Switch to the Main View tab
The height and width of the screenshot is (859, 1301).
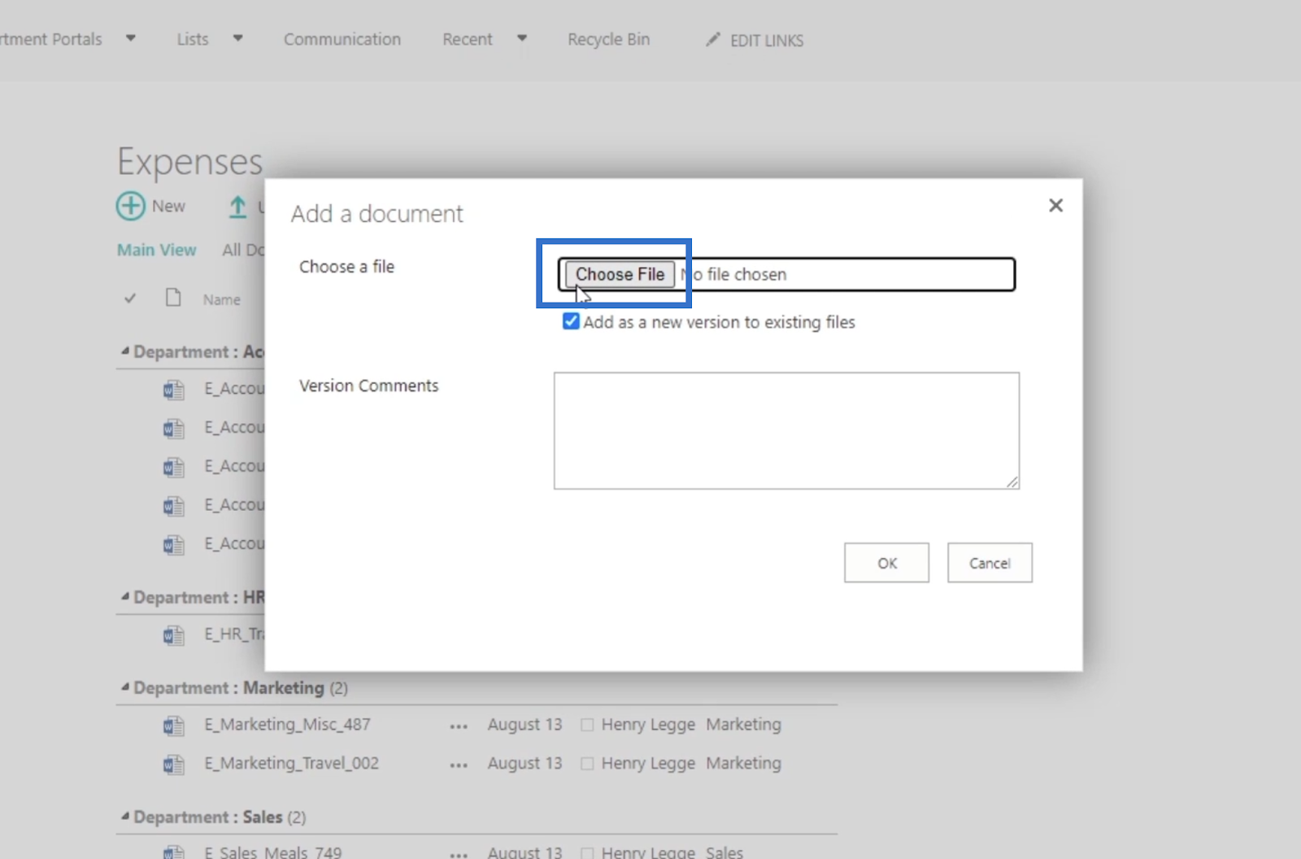coord(157,250)
